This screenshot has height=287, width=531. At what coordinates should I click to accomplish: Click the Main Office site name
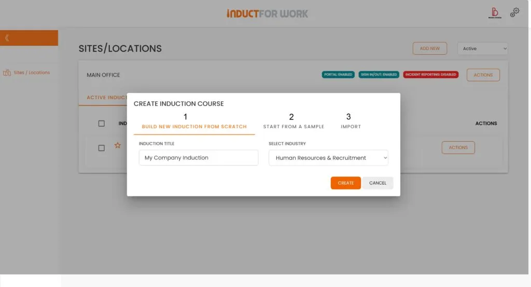[103, 75]
